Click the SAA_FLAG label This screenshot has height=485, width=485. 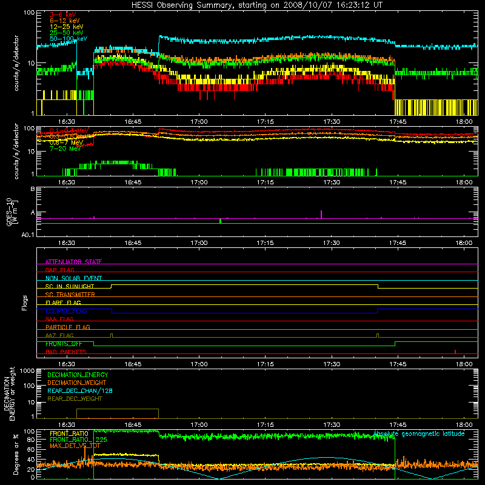(59, 319)
